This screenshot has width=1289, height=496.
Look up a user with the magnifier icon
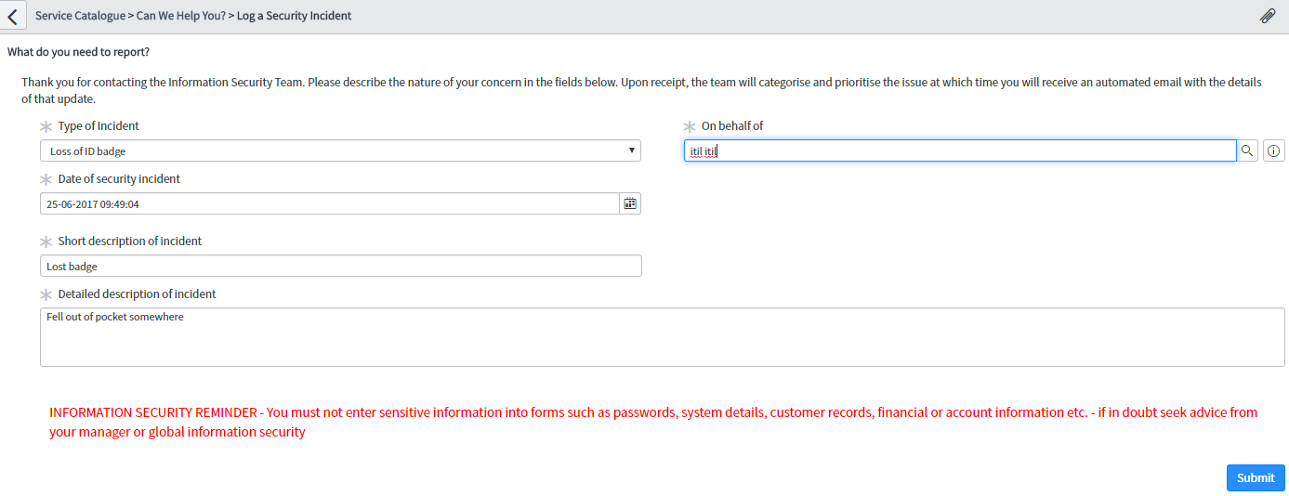[x=1247, y=150]
